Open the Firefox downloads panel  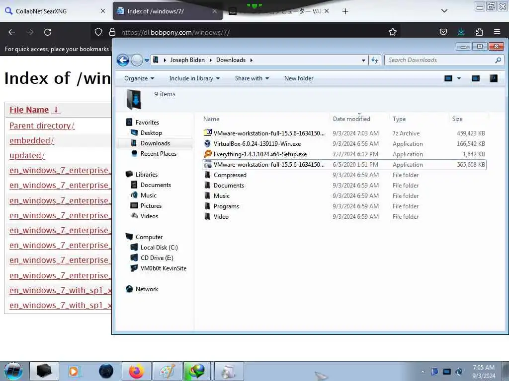pyautogui.click(x=461, y=32)
